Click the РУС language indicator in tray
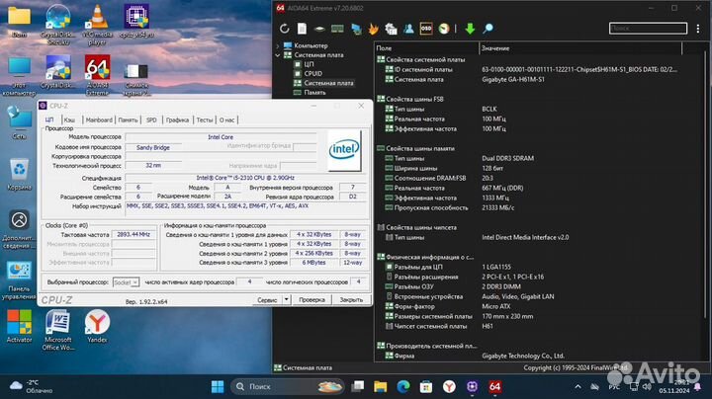Viewport: 712px width, 399px height. 613,387
